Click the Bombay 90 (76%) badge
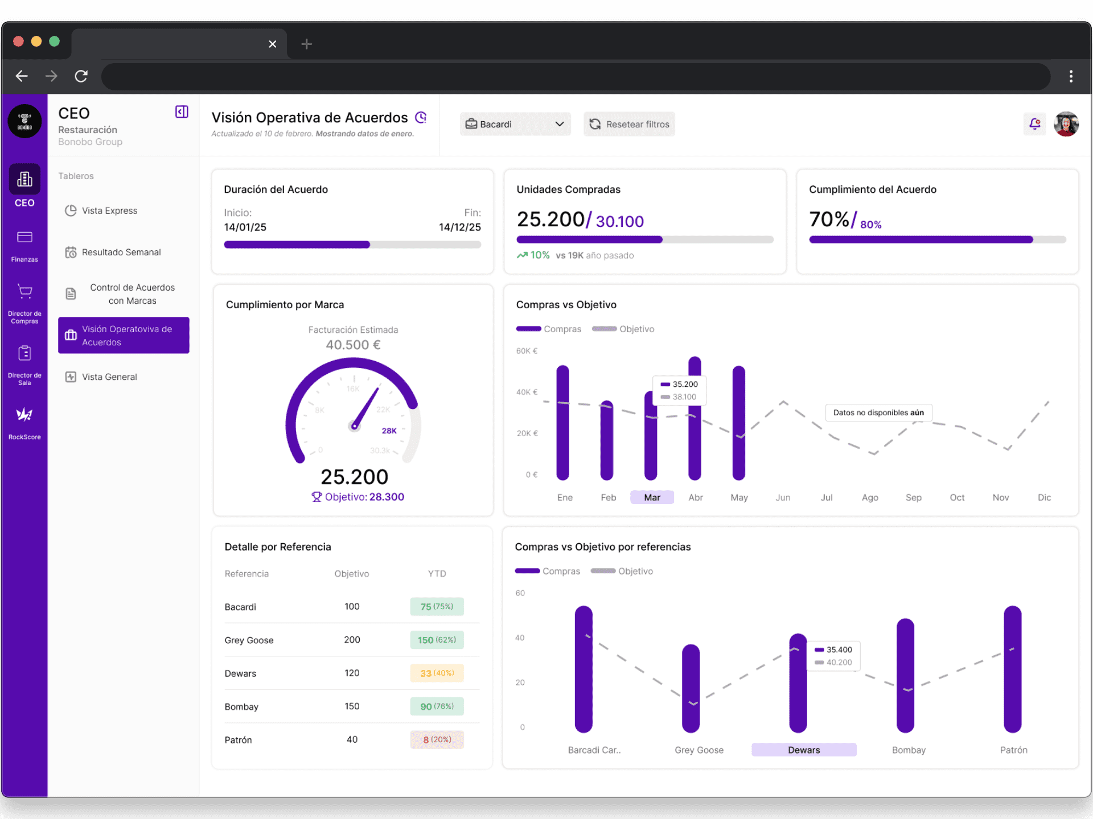This screenshot has width=1093, height=819. click(x=437, y=706)
